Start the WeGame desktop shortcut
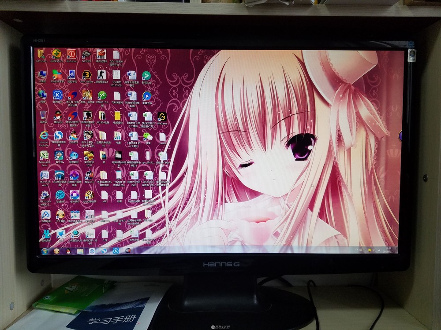441x330 pixels. click(x=162, y=117)
